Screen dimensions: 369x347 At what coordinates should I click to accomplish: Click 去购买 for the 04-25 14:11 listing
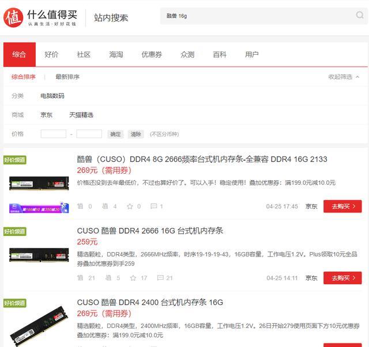point(342,278)
